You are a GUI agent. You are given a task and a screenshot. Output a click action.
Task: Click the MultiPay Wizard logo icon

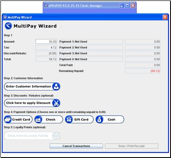coord(8,26)
